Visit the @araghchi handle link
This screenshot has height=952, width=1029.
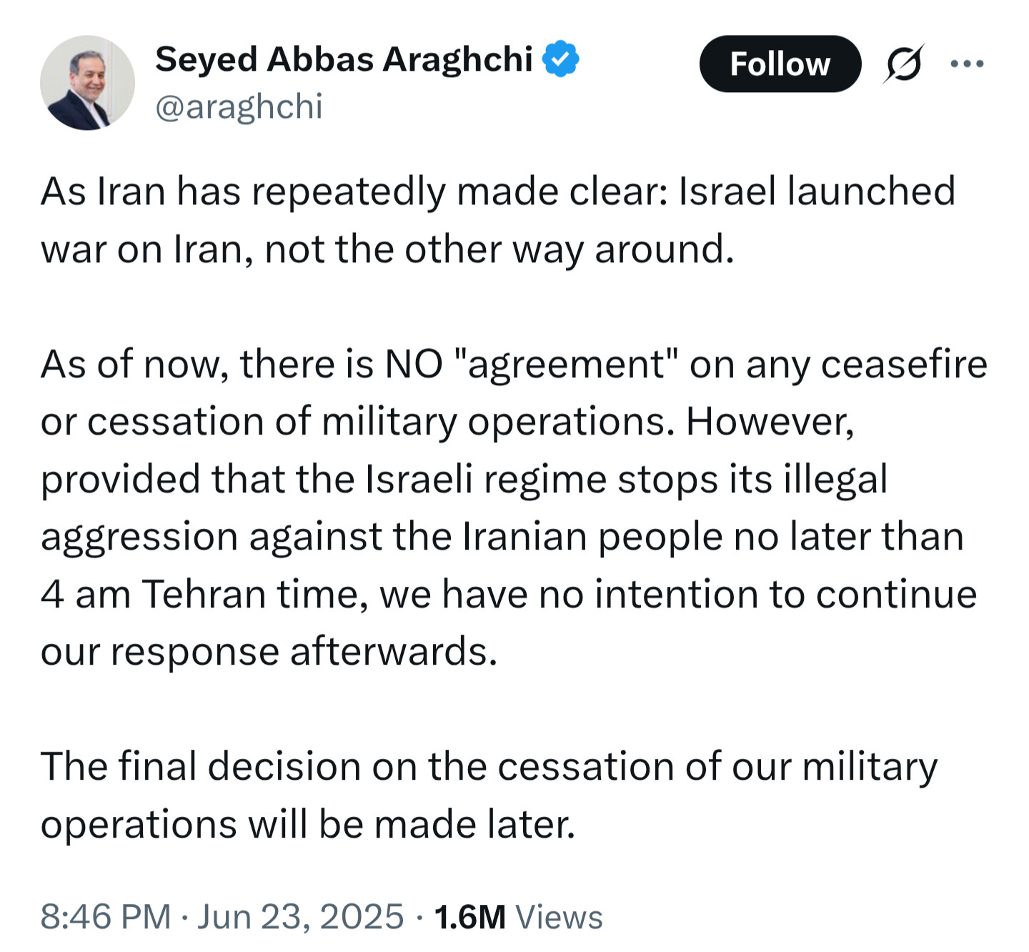tap(239, 106)
